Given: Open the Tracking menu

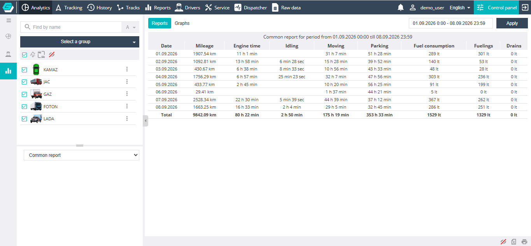Looking at the screenshot, I should point(69,7).
